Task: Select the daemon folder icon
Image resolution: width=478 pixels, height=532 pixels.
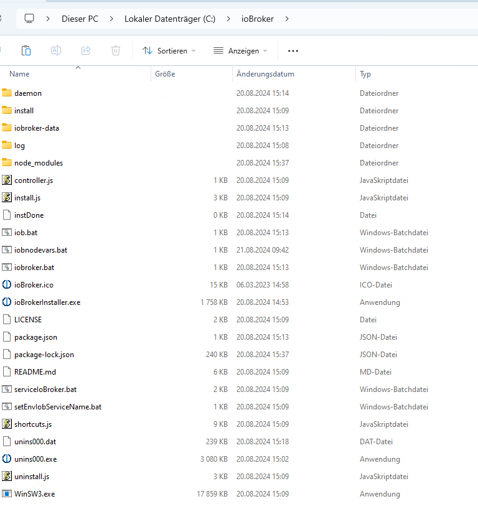Action: [7, 93]
